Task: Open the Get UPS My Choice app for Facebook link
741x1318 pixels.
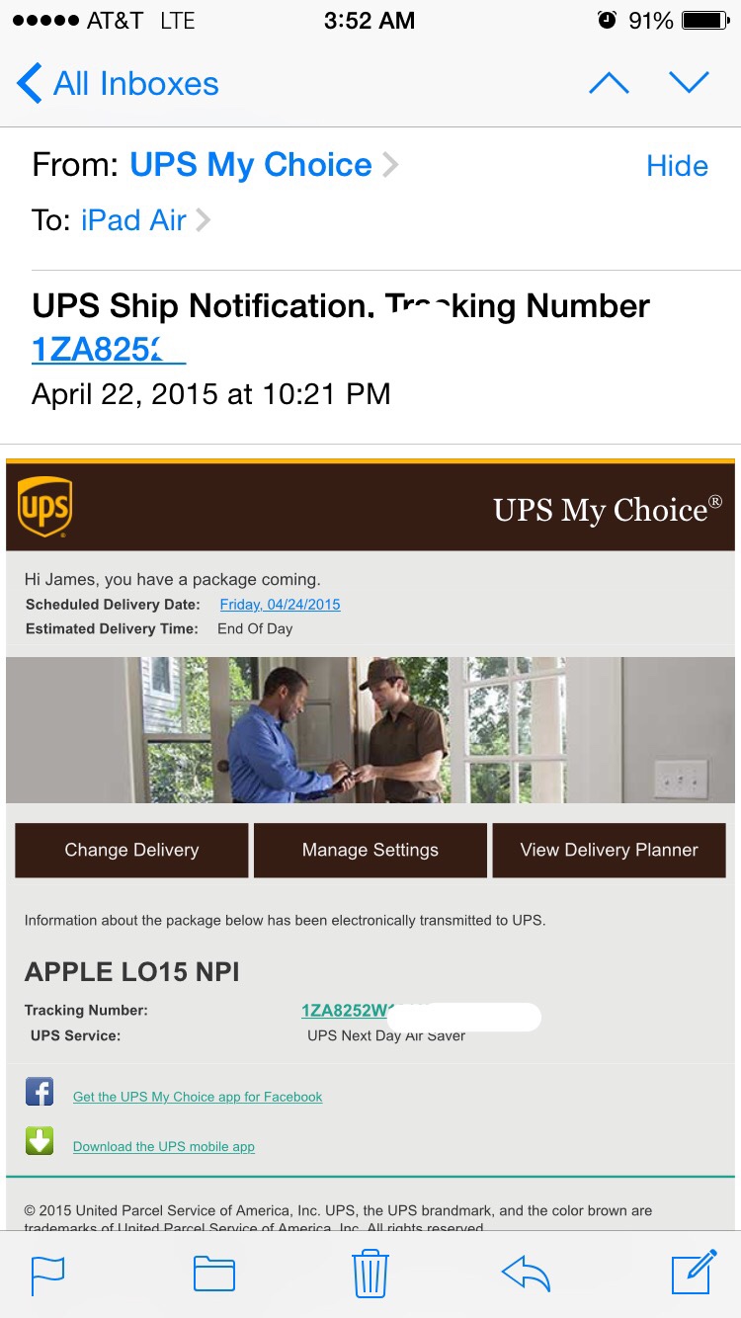Action: click(198, 1097)
